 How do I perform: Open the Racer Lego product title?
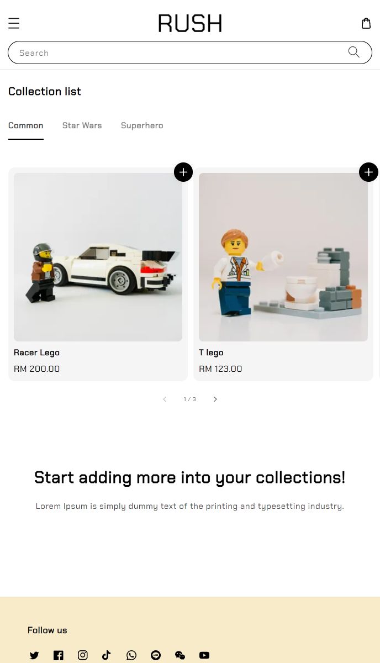36,352
